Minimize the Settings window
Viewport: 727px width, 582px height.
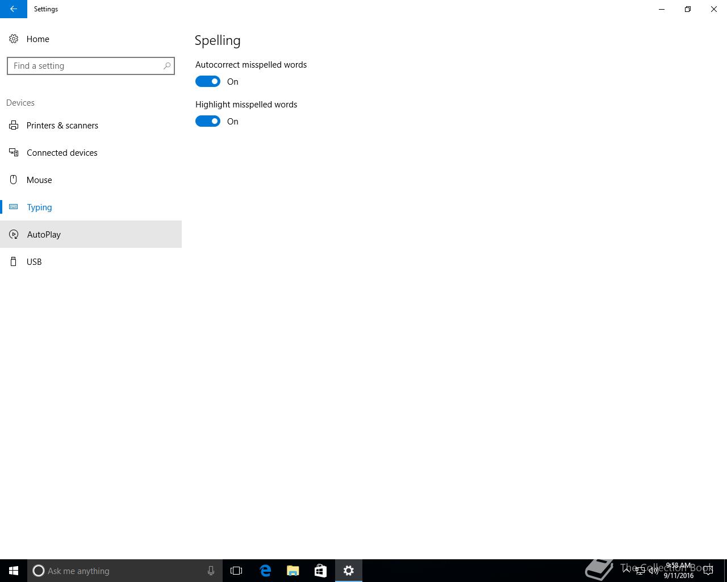point(662,9)
